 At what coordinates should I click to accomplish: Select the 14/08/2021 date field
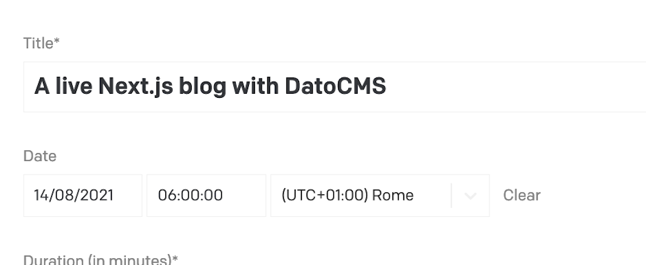click(83, 196)
